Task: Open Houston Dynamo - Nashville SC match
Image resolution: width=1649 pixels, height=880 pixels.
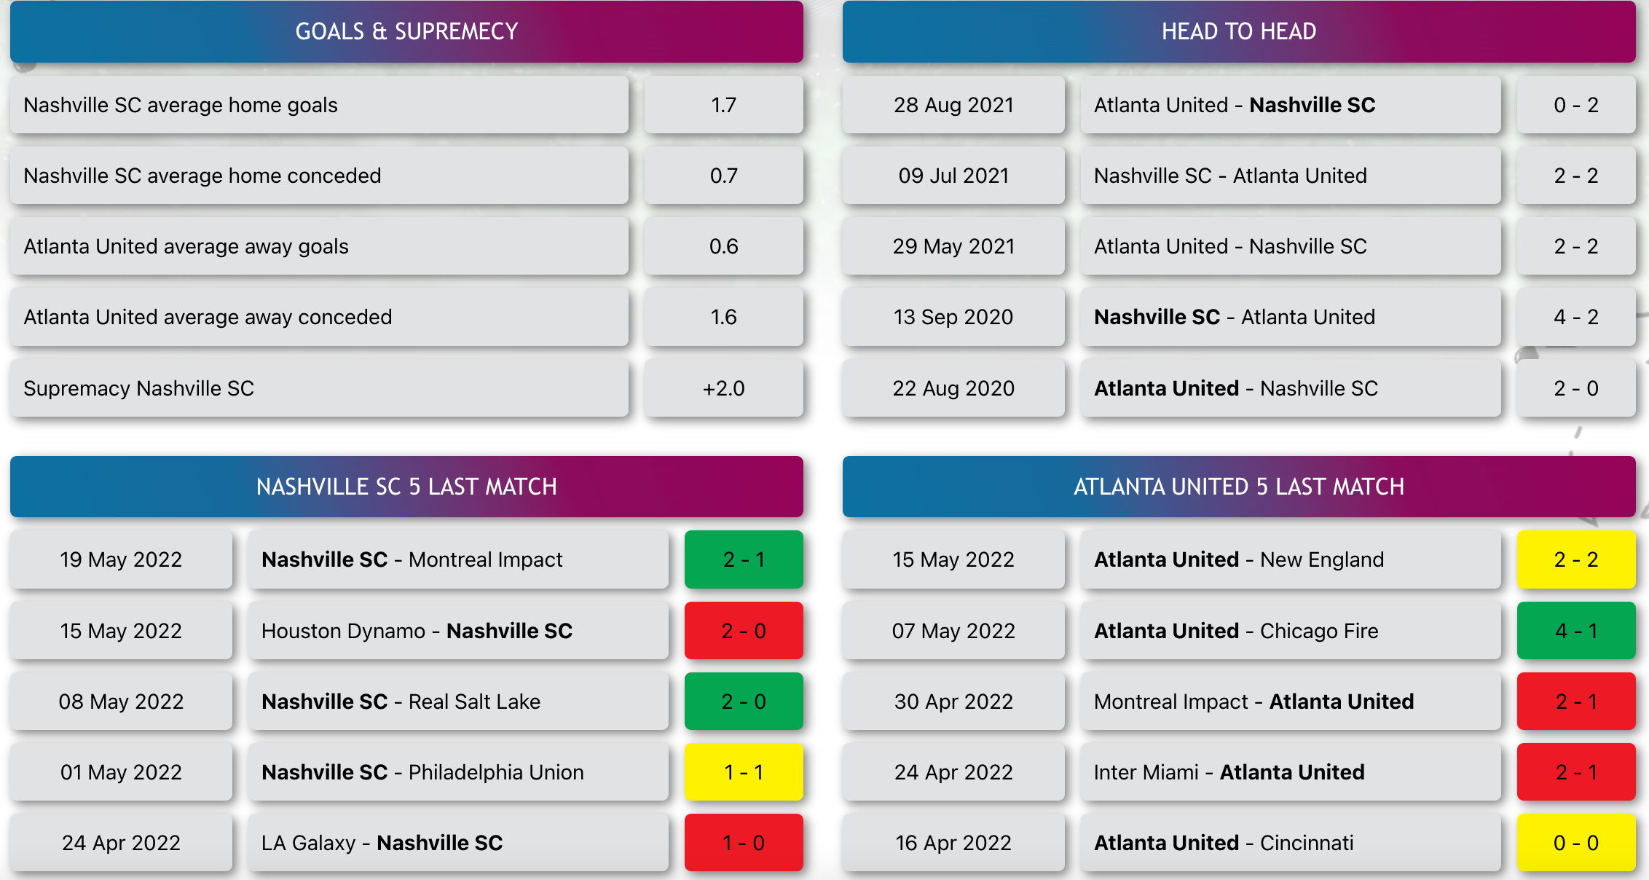Action: pos(458,631)
